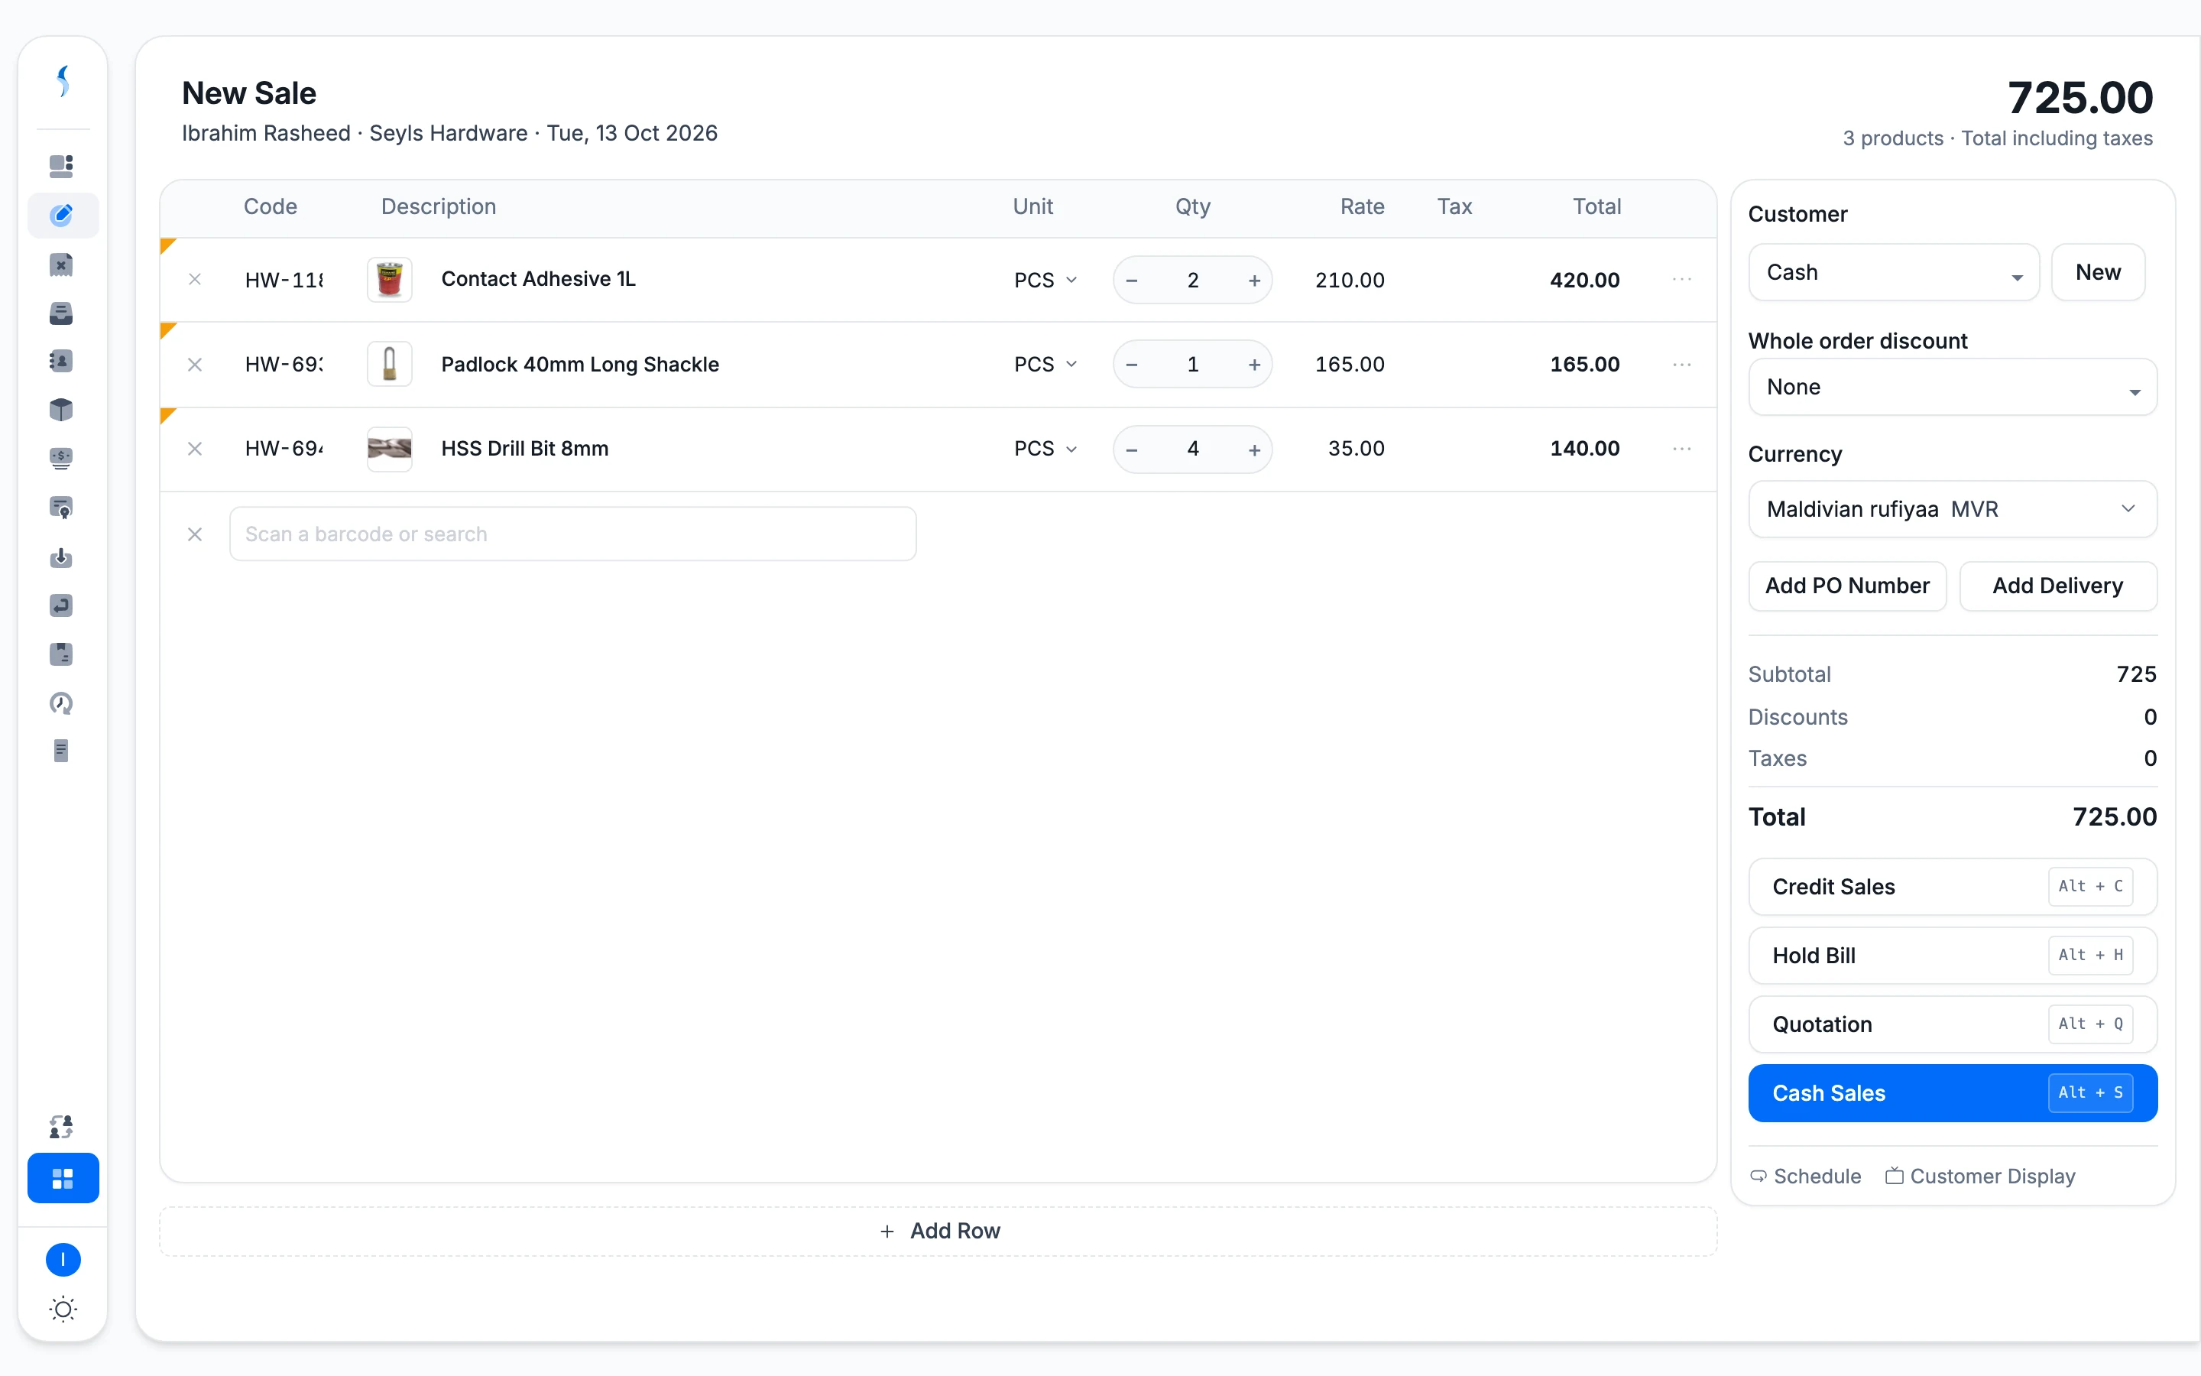Click the Add PO Number button

point(1847,585)
